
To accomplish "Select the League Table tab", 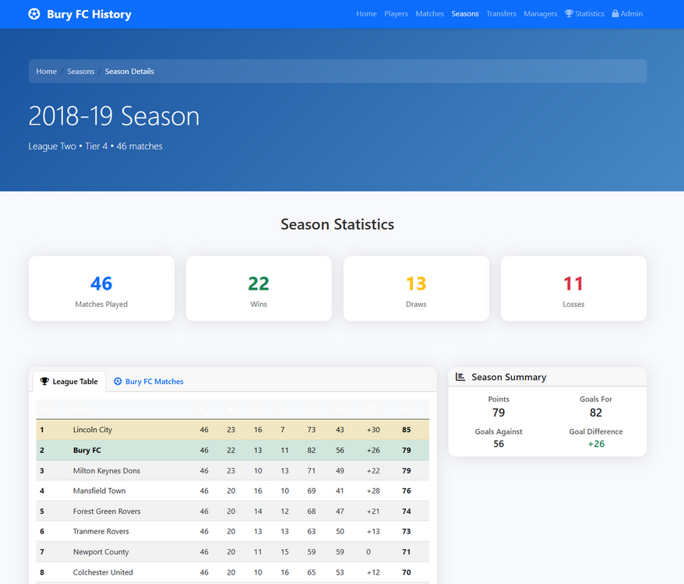I will tap(69, 382).
